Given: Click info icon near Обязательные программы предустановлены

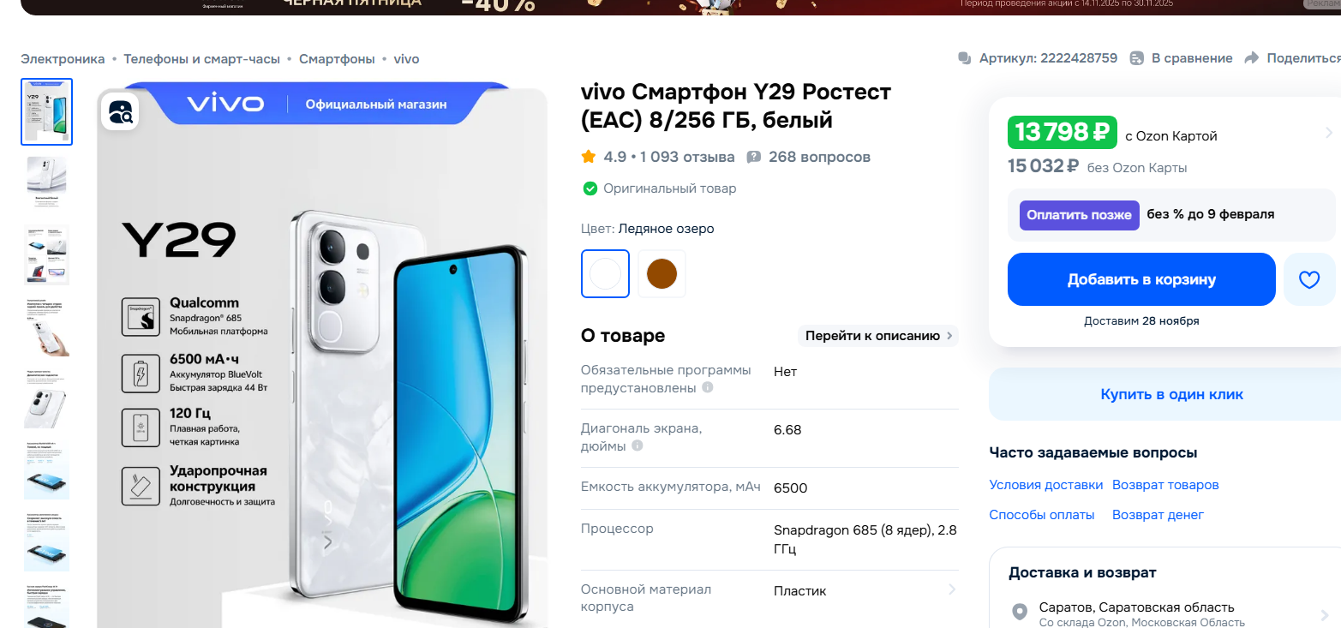Looking at the screenshot, I should click(708, 387).
